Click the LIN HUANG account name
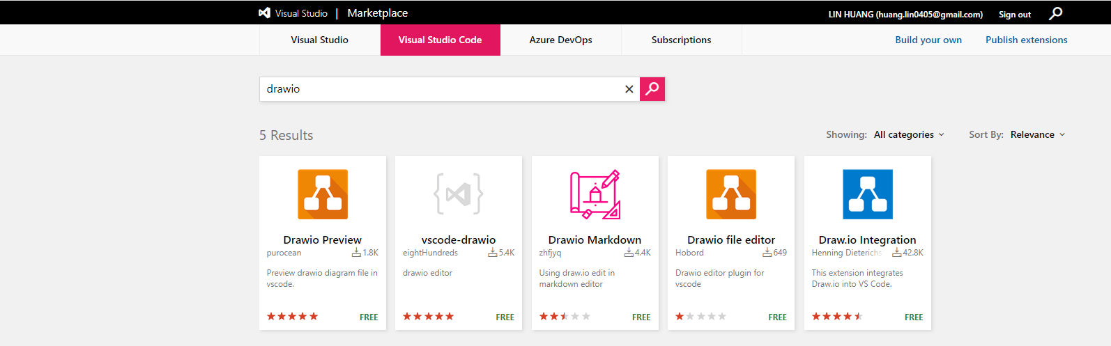 coord(905,14)
